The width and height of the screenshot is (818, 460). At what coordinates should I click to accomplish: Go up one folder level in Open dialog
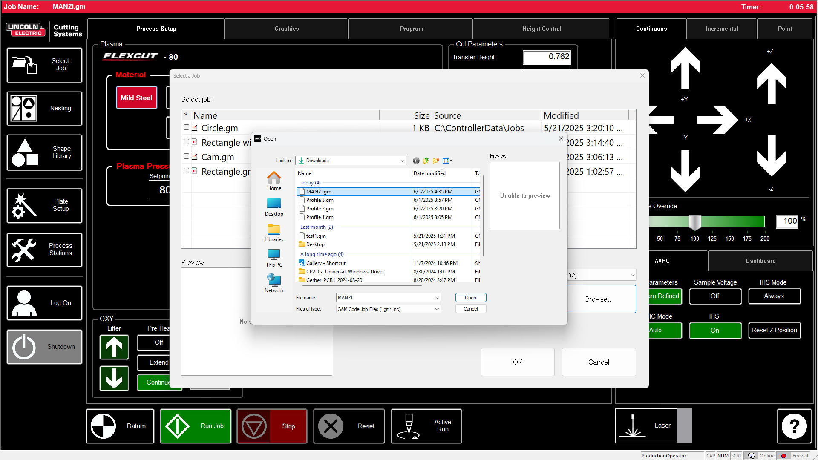(426, 161)
